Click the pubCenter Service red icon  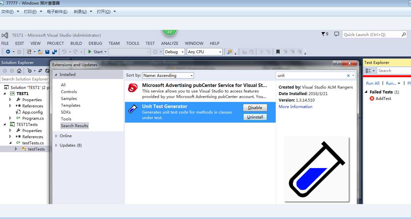(x=133, y=88)
